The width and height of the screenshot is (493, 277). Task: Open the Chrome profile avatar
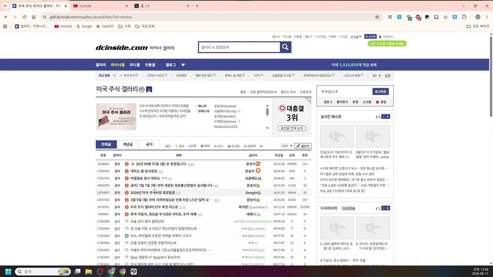(478, 17)
